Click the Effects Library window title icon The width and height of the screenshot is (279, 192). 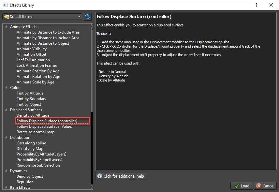[5, 5]
